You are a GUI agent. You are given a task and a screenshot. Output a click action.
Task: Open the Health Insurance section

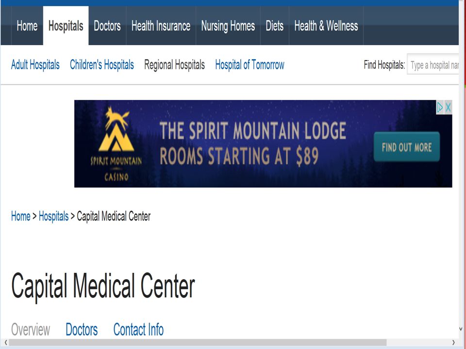(x=161, y=26)
